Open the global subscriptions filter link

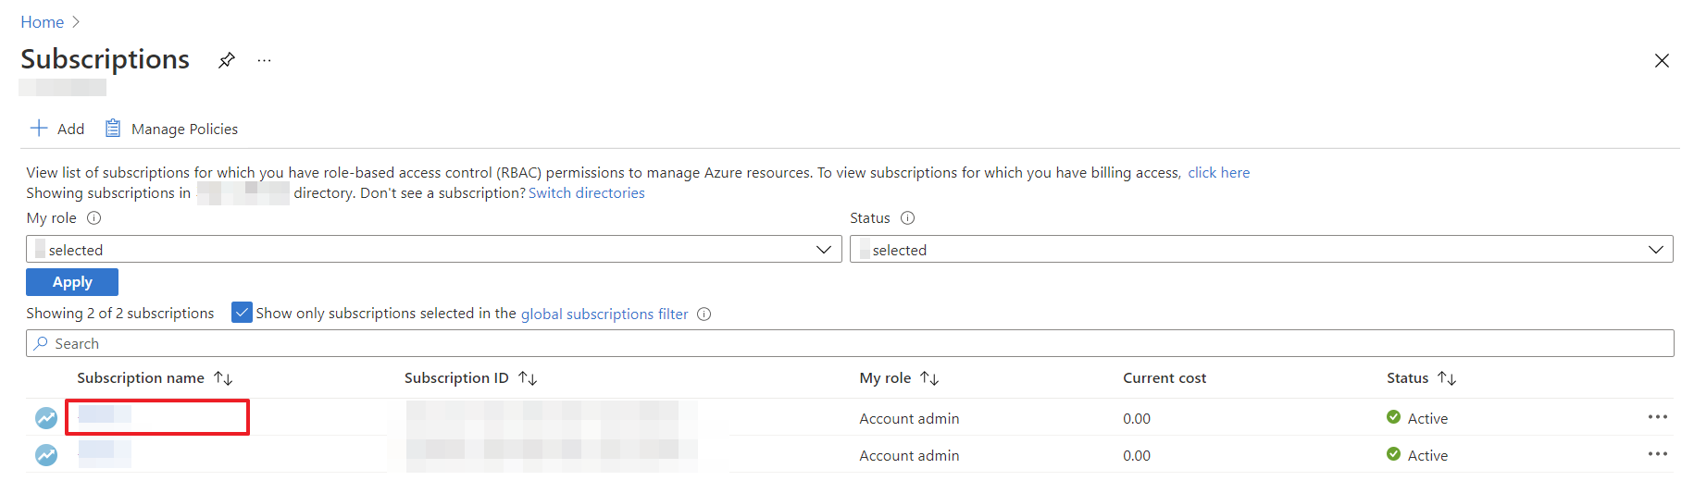[x=604, y=314]
